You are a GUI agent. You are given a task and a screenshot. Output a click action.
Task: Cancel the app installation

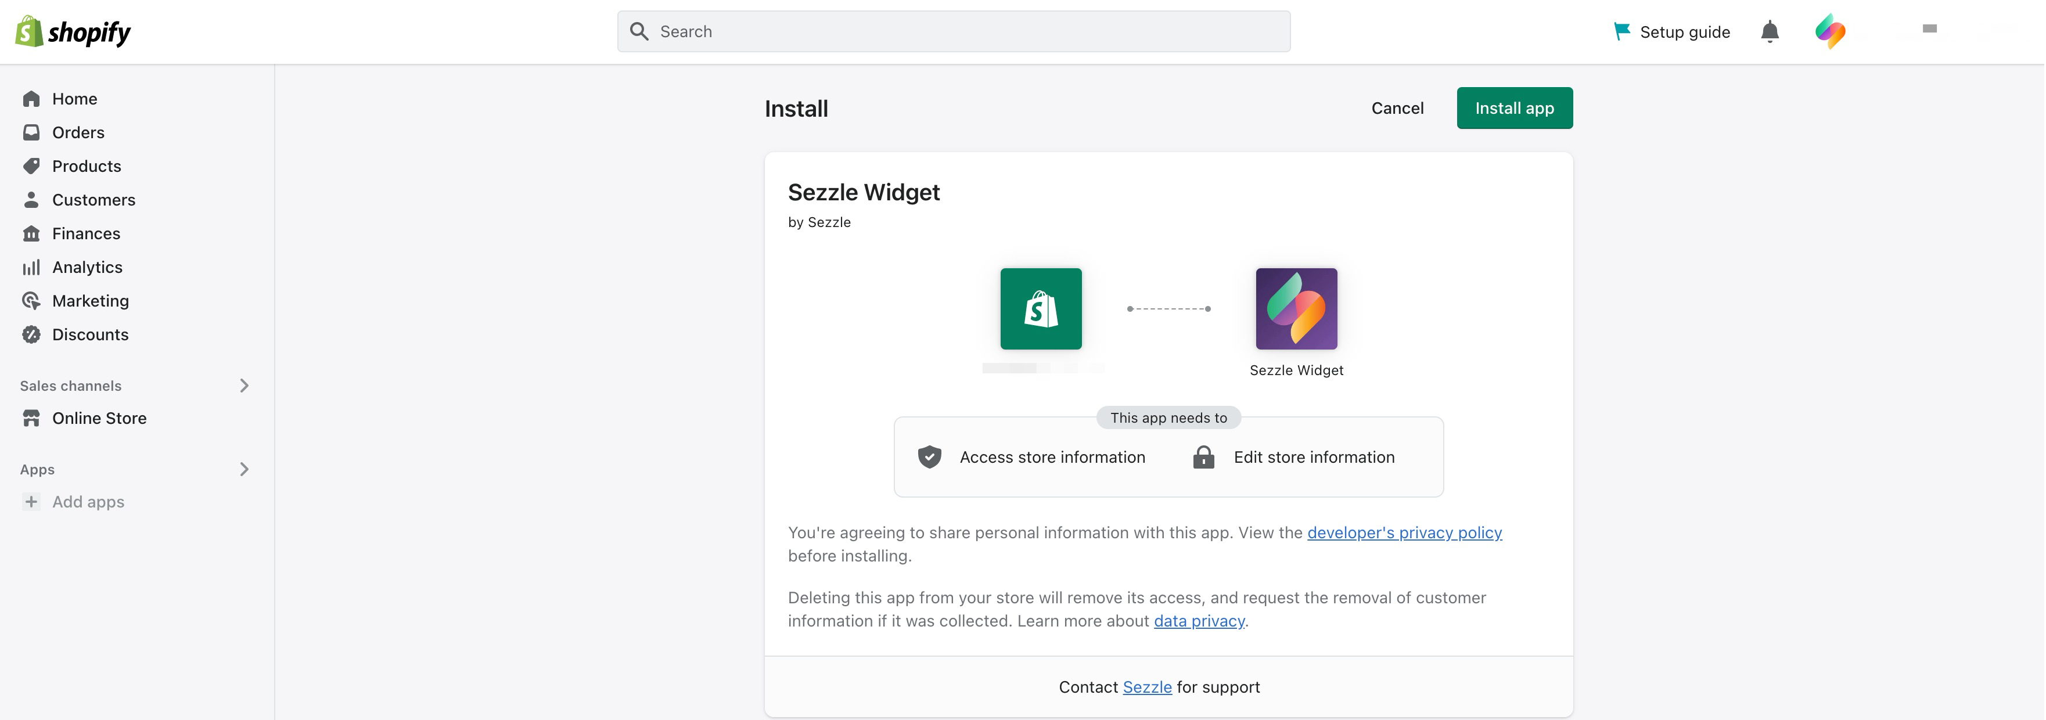(x=1397, y=108)
